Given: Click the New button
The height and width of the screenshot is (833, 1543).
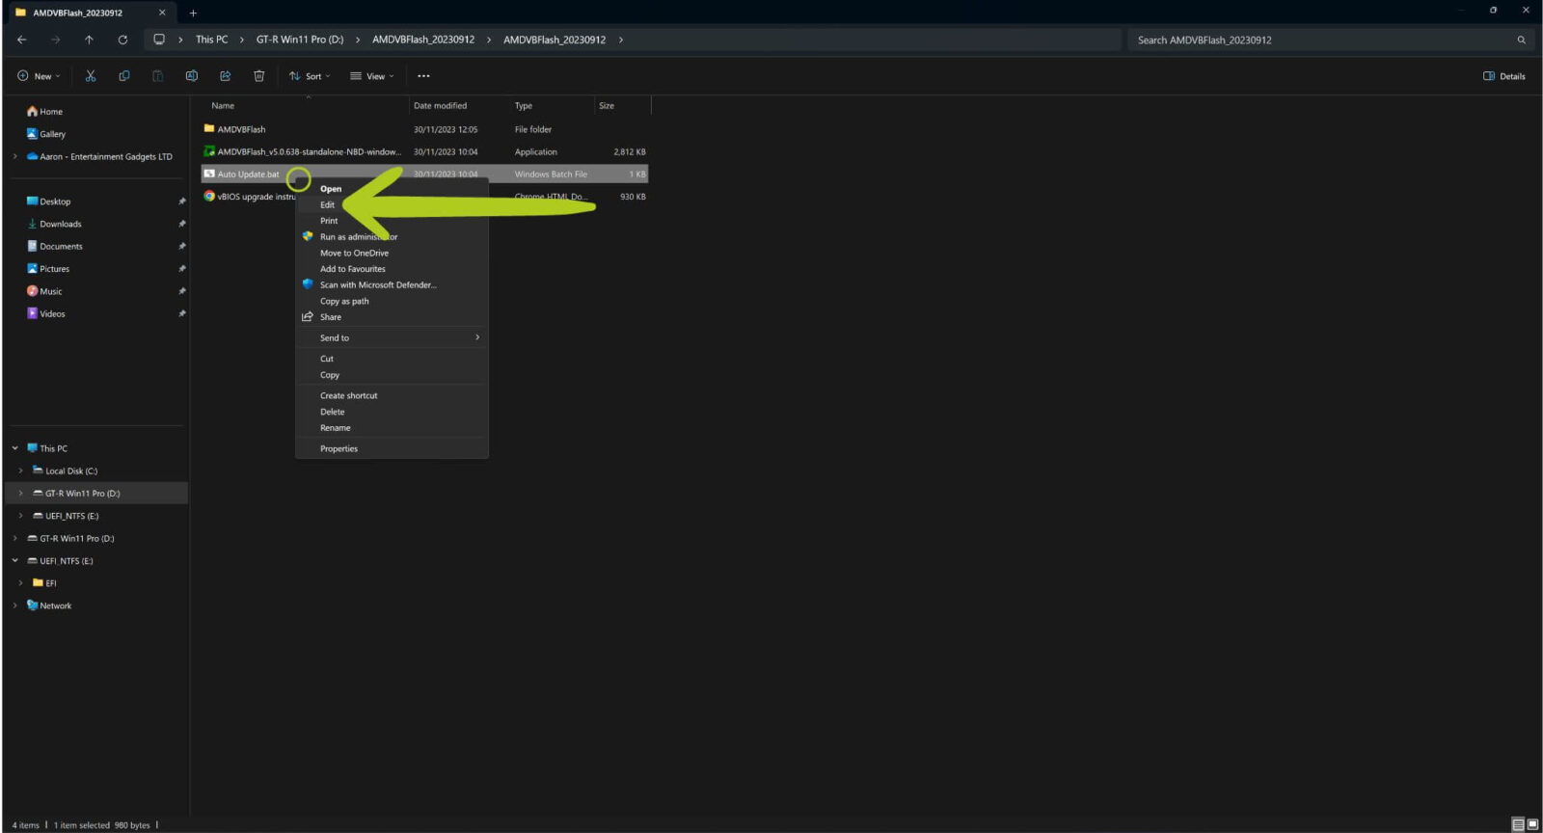Looking at the screenshot, I should [x=39, y=76].
